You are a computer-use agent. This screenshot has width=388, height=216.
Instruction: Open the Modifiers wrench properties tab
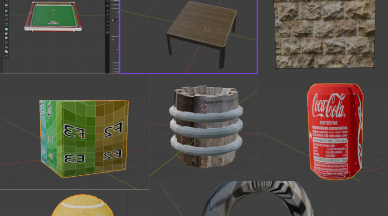pos(107,15)
